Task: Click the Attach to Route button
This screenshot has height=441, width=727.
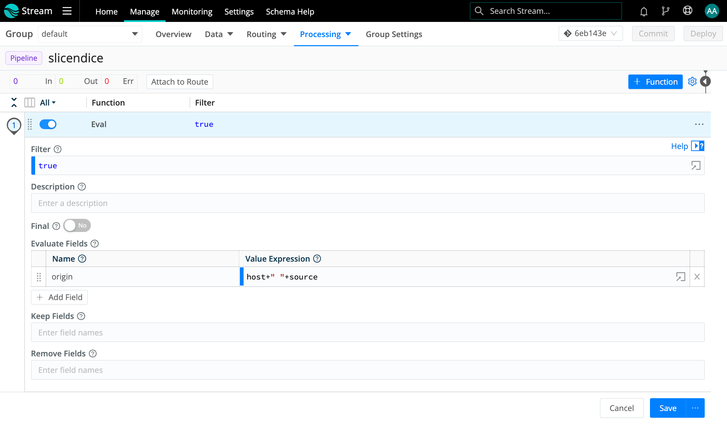Action: pyautogui.click(x=179, y=82)
